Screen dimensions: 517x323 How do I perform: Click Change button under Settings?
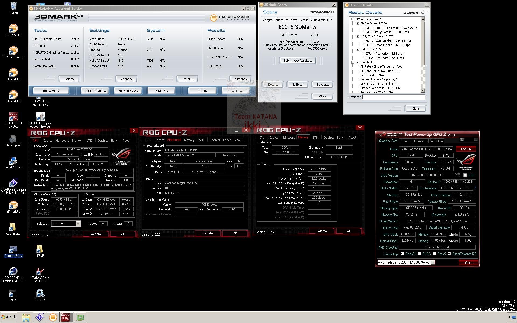tap(127, 79)
